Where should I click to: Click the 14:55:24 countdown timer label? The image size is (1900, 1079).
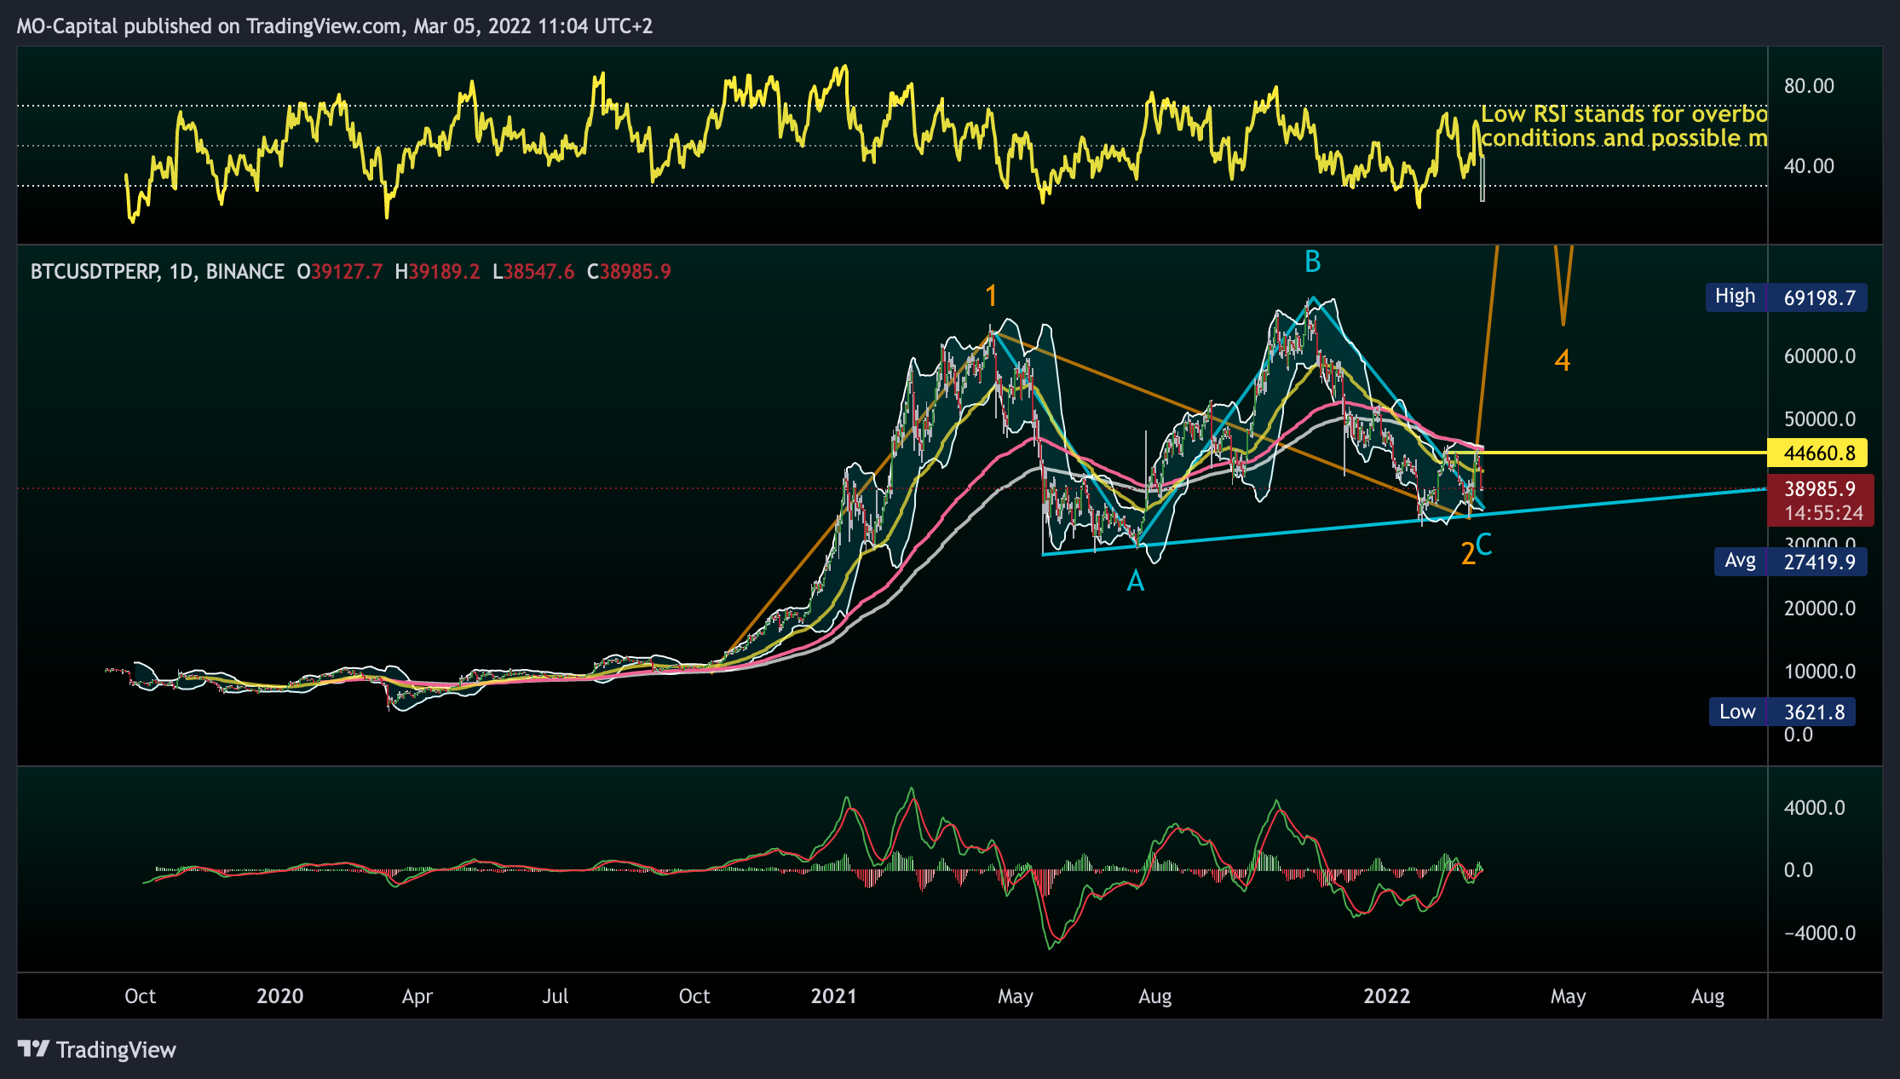point(1824,513)
